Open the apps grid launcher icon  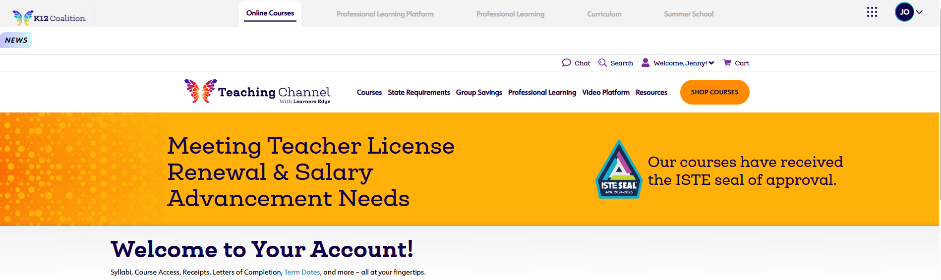(872, 12)
